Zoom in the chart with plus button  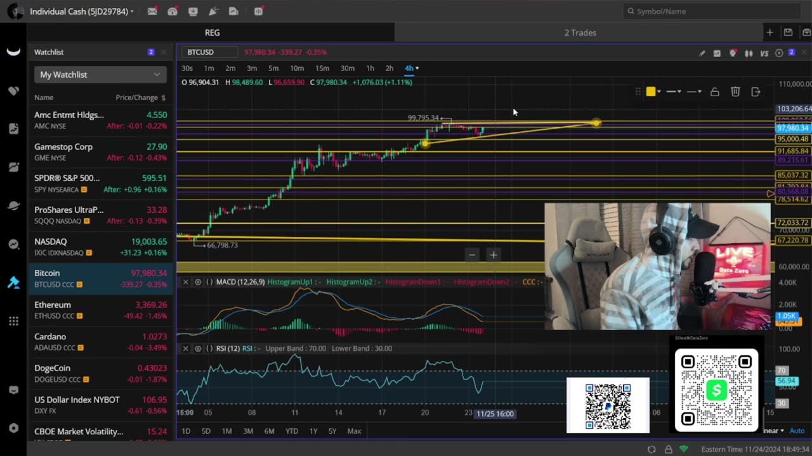point(493,255)
